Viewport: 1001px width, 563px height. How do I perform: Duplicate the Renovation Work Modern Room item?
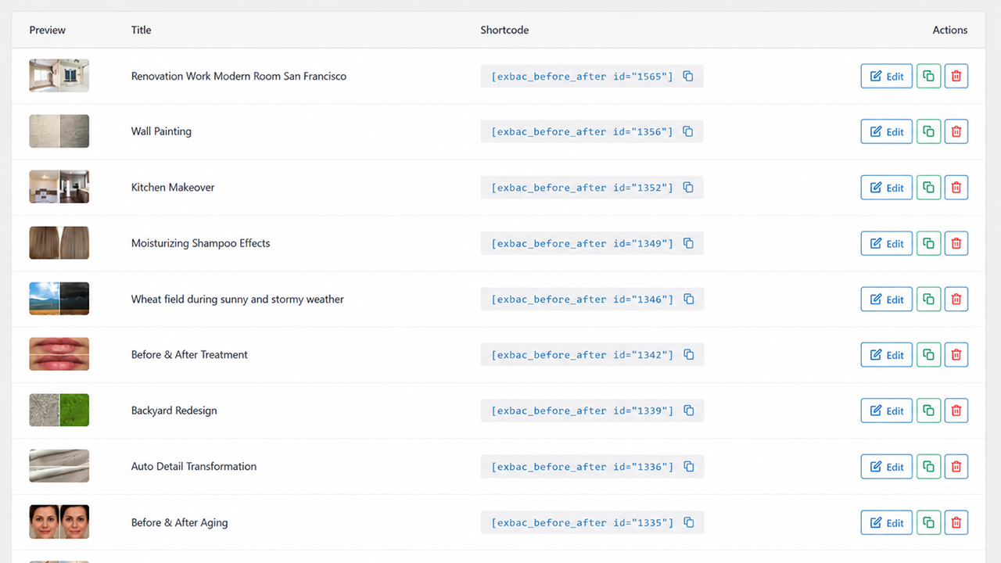(x=928, y=76)
